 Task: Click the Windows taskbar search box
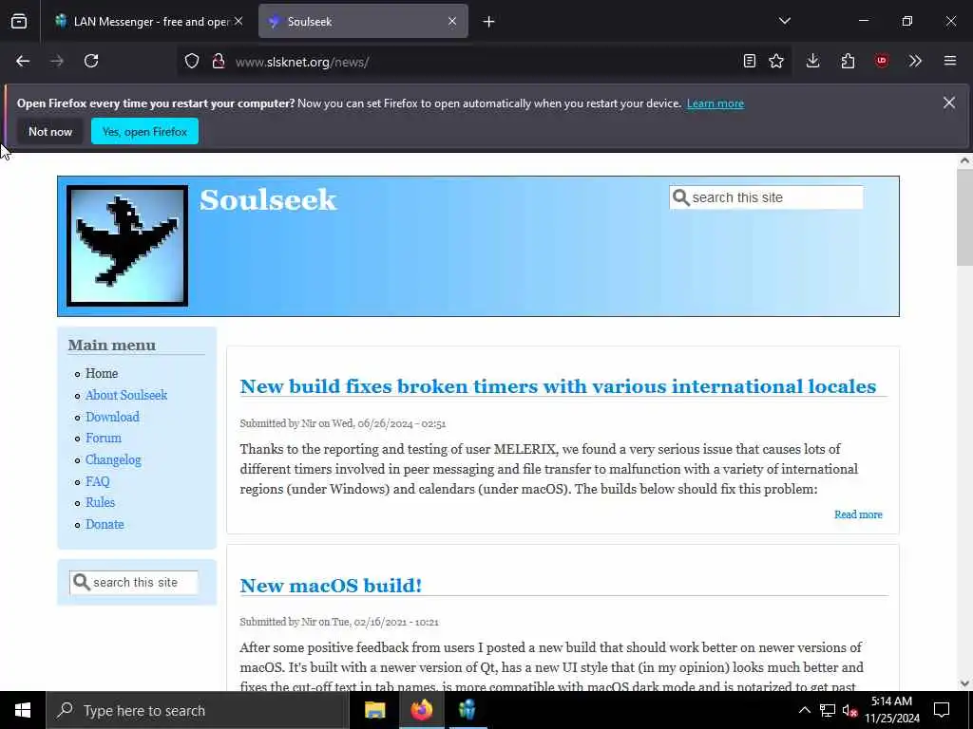point(198,710)
